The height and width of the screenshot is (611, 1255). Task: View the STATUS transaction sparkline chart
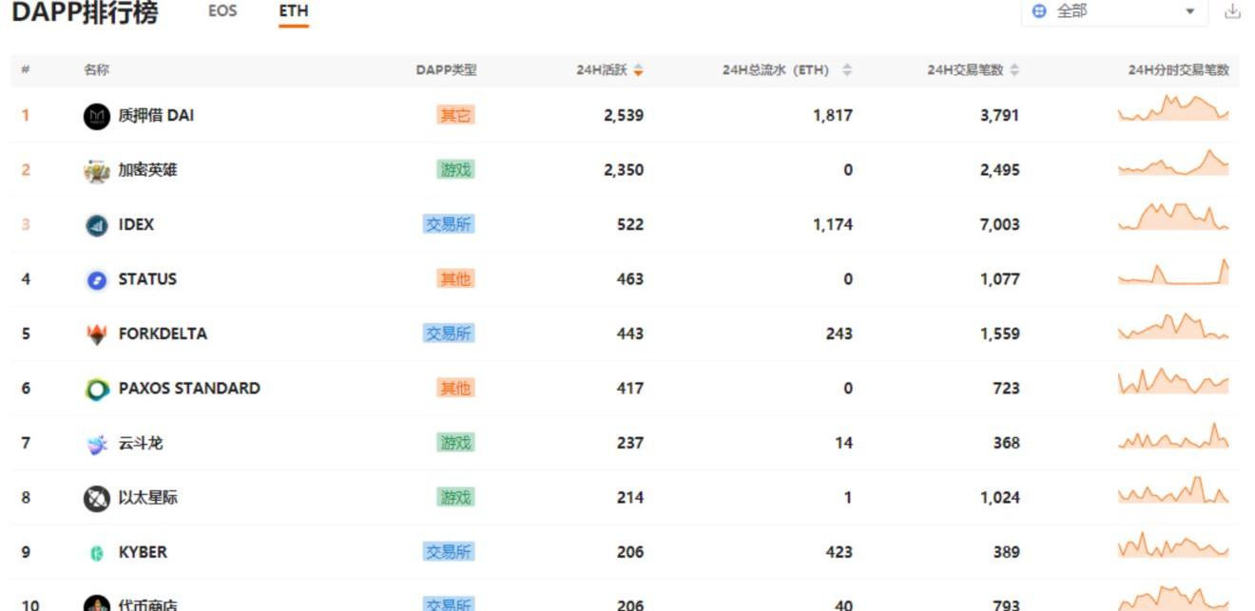pyautogui.click(x=1173, y=272)
